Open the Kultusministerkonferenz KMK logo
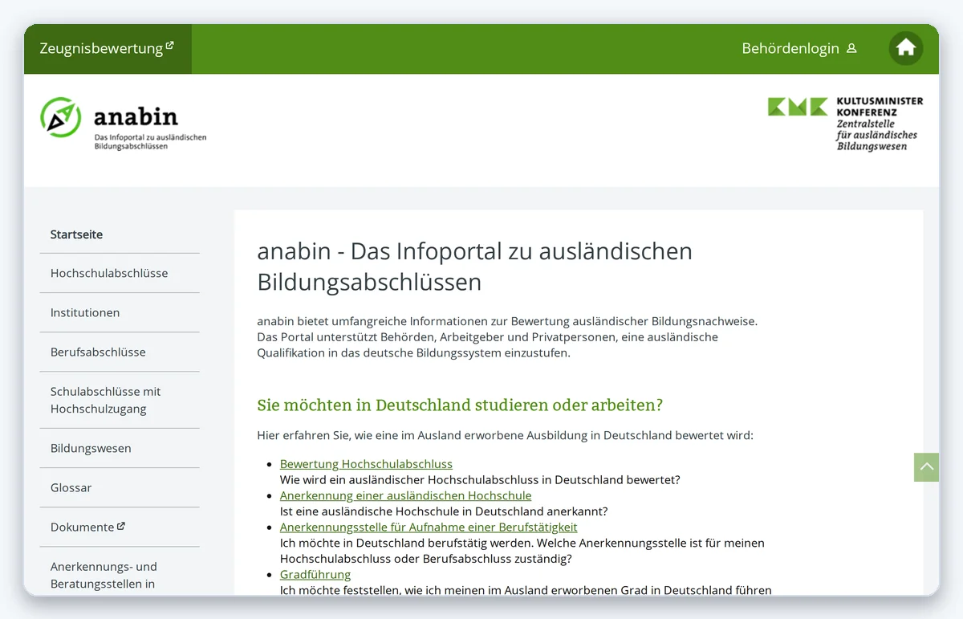The image size is (963, 619). [845, 124]
